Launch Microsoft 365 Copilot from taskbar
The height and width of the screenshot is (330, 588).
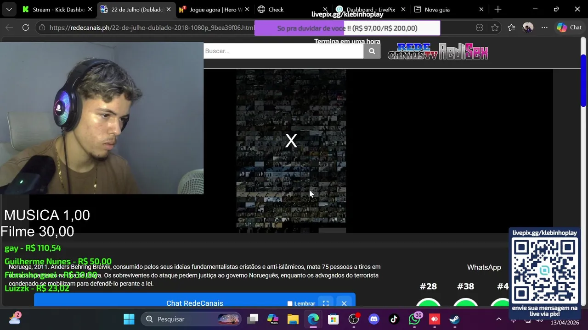click(x=273, y=319)
